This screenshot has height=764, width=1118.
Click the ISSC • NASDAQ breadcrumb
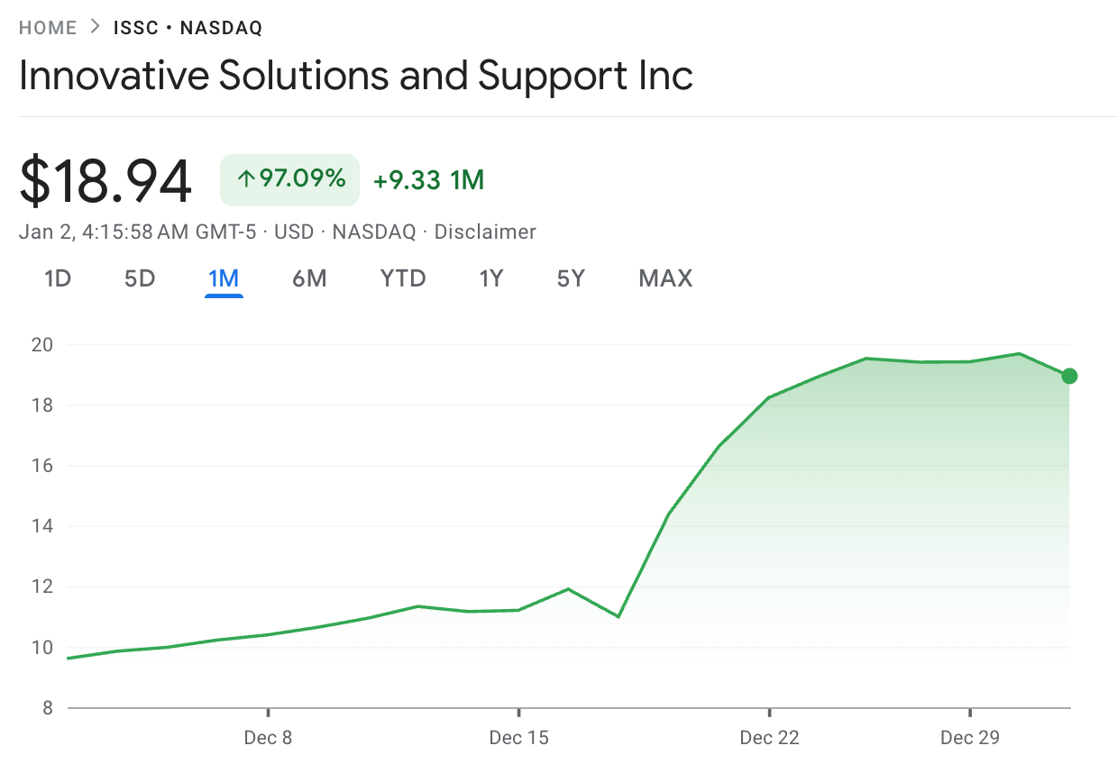pos(188,28)
